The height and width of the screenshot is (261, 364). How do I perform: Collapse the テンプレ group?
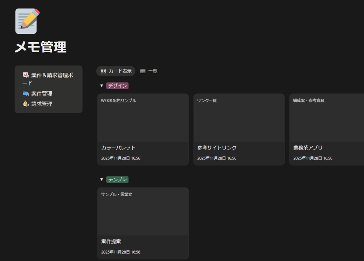101,179
